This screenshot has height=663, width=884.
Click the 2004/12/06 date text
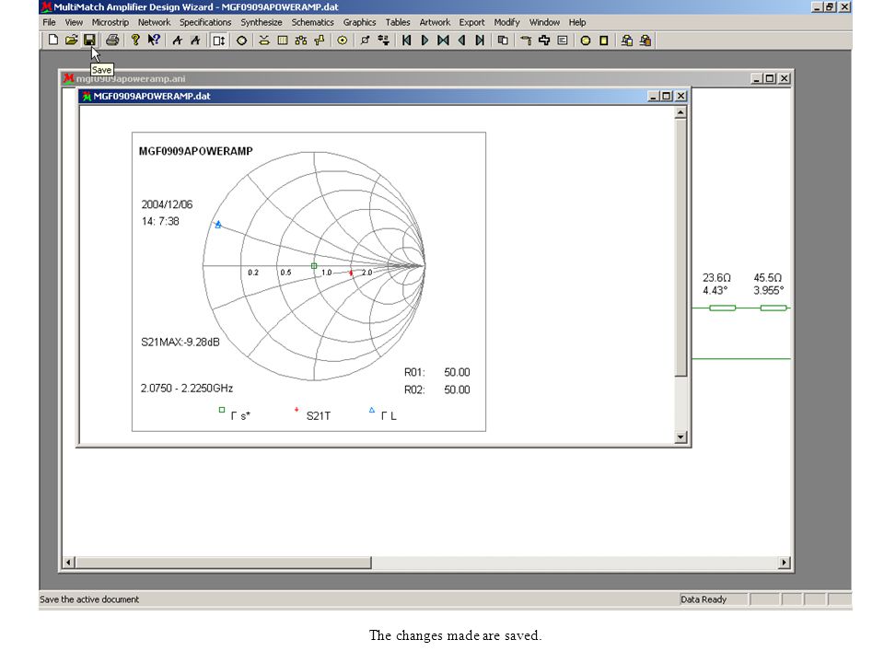pyautogui.click(x=167, y=204)
